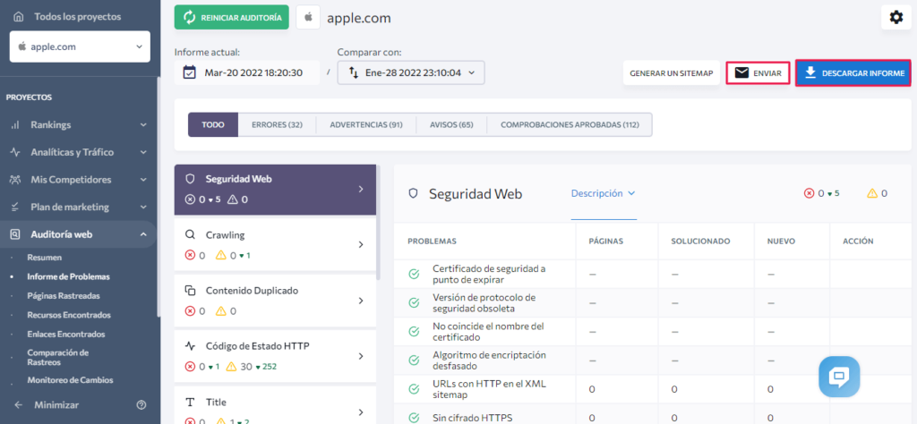Open the Comparar con date dropdown
The width and height of the screenshot is (917, 424).
411,73
